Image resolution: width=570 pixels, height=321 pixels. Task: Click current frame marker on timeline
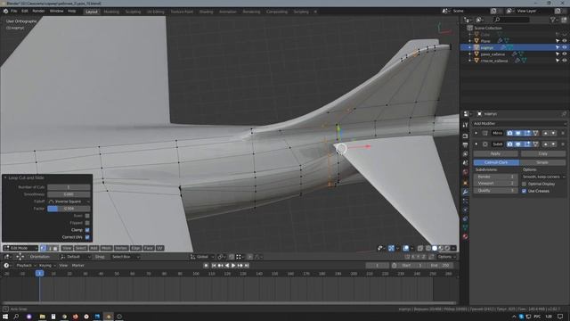pos(39,274)
